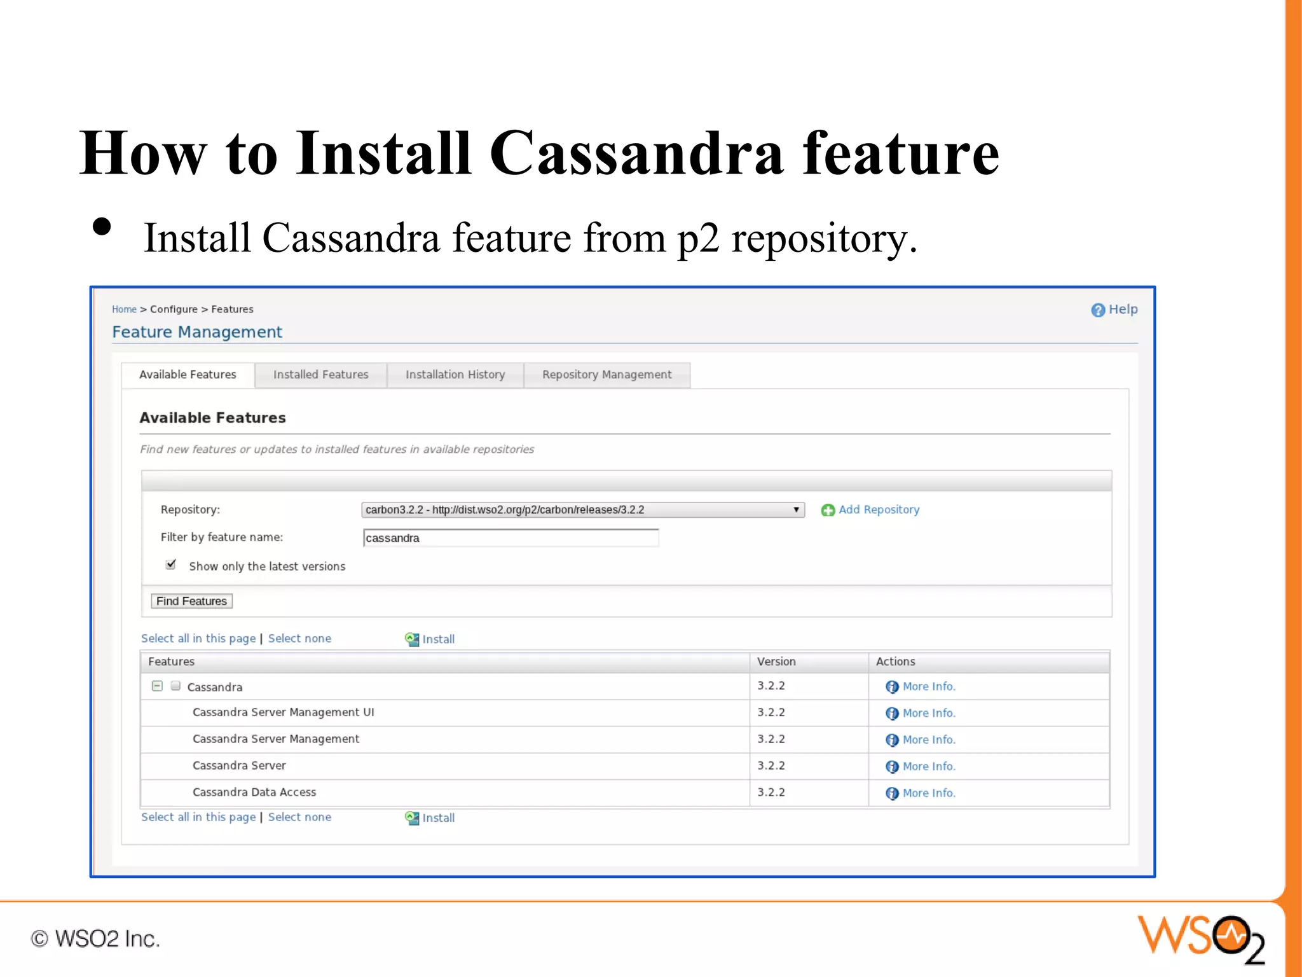This screenshot has height=977, width=1302.
Task: Click More Info. for Cassandra Data Access
Action: (929, 793)
